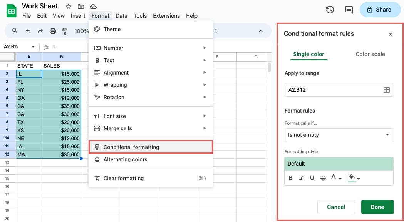Select row 13 header
Viewport: 404px width, 222px height.
coord(8,162)
